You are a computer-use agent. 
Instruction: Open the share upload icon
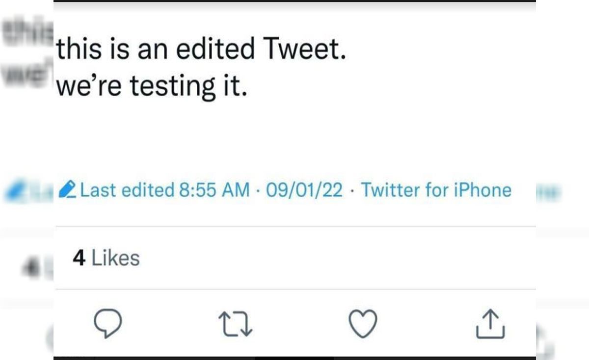pos(490,324)
